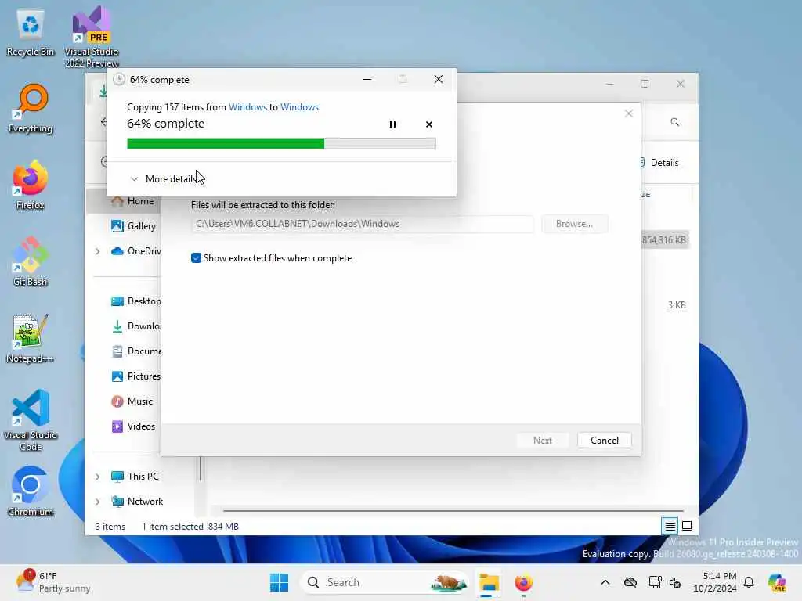Open the Visual Studio Code shortcut

[31, 420]
